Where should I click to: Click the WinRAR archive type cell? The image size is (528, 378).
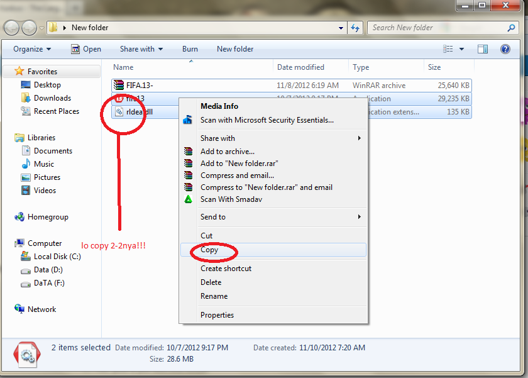tap(379, 86)
